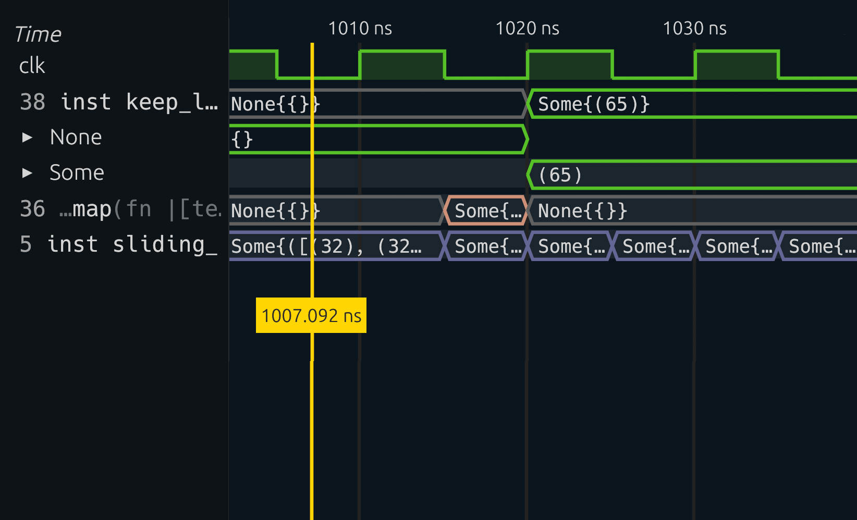Click the {} value in the None row
Viewport: 857px width, 520px height.
pos(243,140)
